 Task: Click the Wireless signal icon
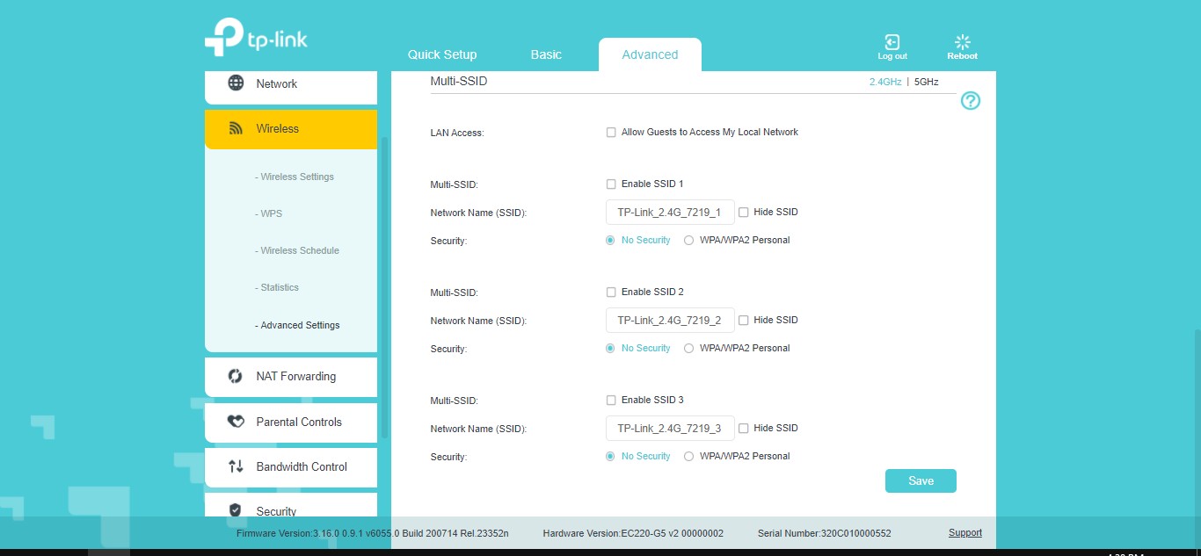tap(236, 128)
